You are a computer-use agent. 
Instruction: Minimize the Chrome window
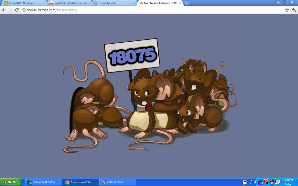tap(278, 2)
